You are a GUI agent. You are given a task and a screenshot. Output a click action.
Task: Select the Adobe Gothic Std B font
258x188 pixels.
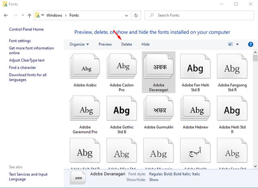click(x=122, y=108)
